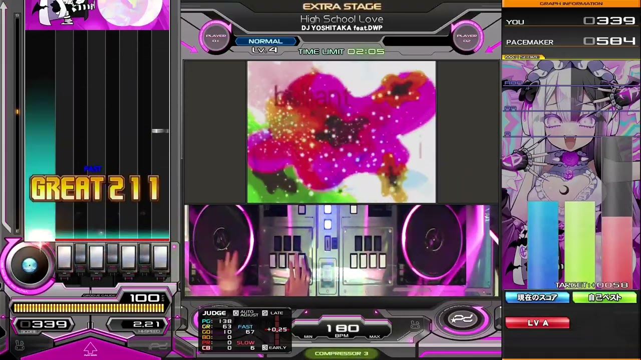
Task: Click the FAST 67 count
Action: pos(246,329)
